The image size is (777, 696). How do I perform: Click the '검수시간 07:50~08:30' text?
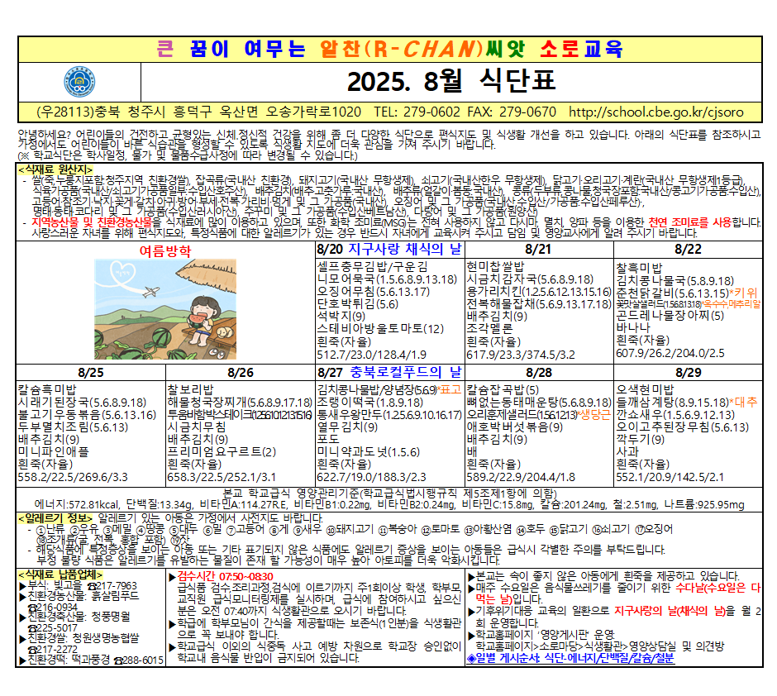click(x=226, y=576)
